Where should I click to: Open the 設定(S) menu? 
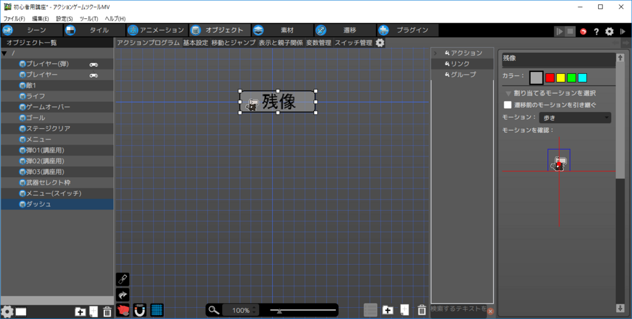click(x=64, y=18)
